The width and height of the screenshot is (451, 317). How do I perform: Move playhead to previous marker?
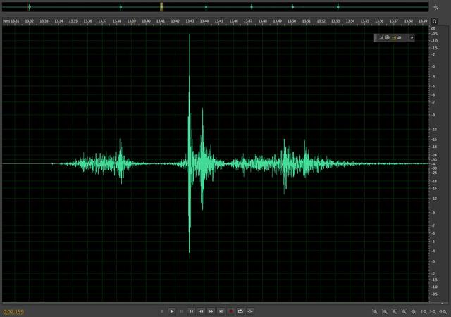pos(192,311)
